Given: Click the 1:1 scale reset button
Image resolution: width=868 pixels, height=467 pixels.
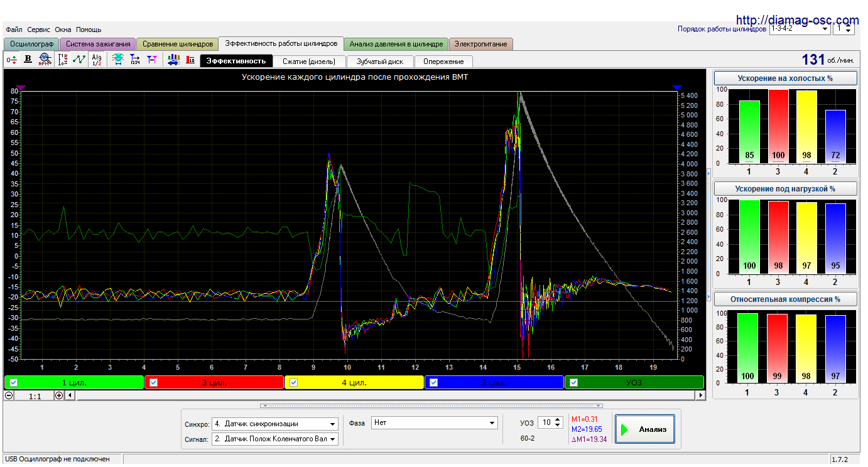Looking at the screenshot, I should point(34,396).
